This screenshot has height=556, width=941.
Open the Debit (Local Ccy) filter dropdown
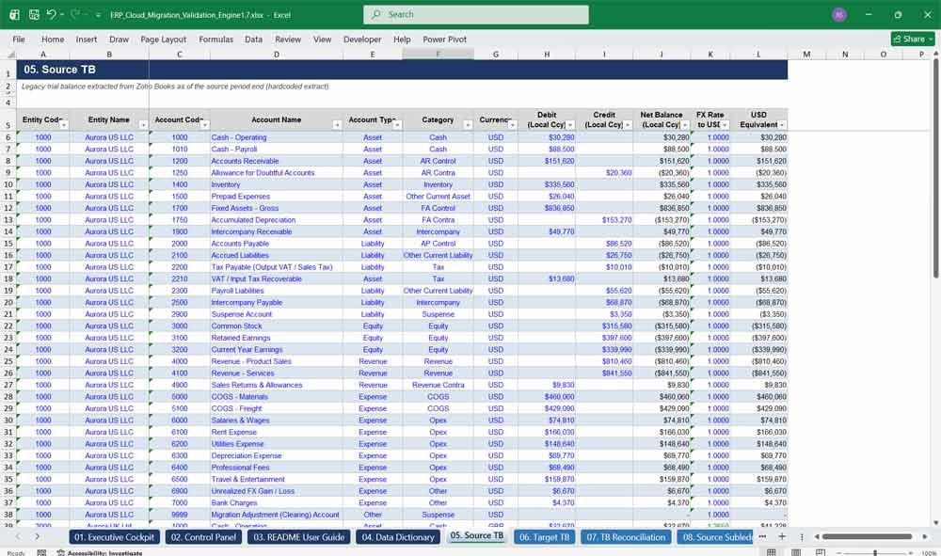tap(570, 125)
